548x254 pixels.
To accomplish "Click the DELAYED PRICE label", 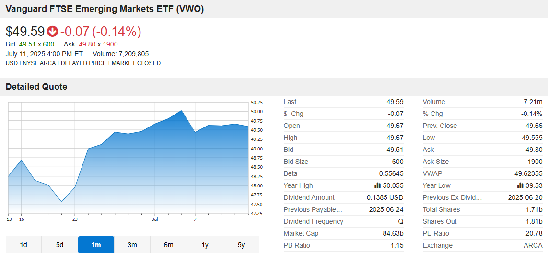I will click(83, 63).
